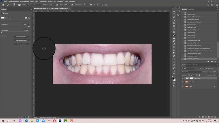Open layer filter kind dropdown
Image resolution: width=219 pixels, height=123 pixels.
pyautogui.click(x=189, y=69)
